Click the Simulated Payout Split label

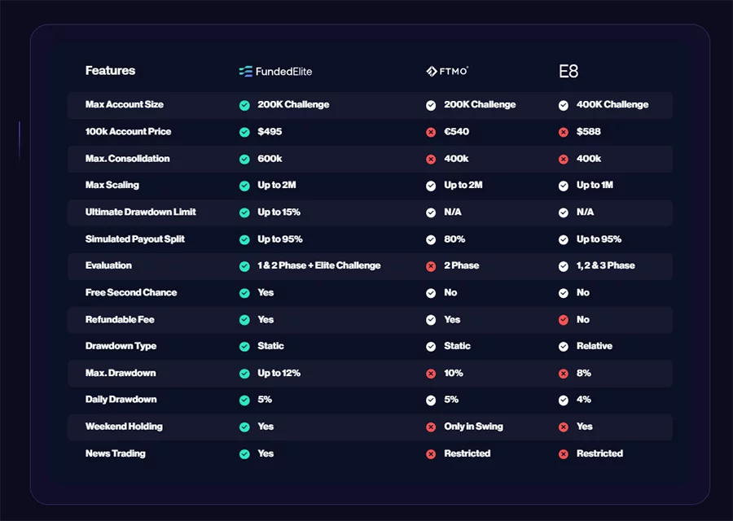[x=135, y=239]
